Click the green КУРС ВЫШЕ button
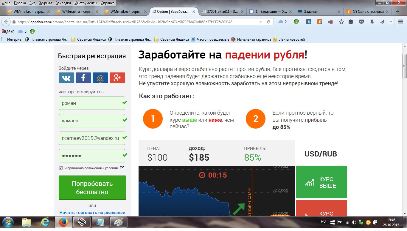Screen dimensions: 407x231 [321, 182]
